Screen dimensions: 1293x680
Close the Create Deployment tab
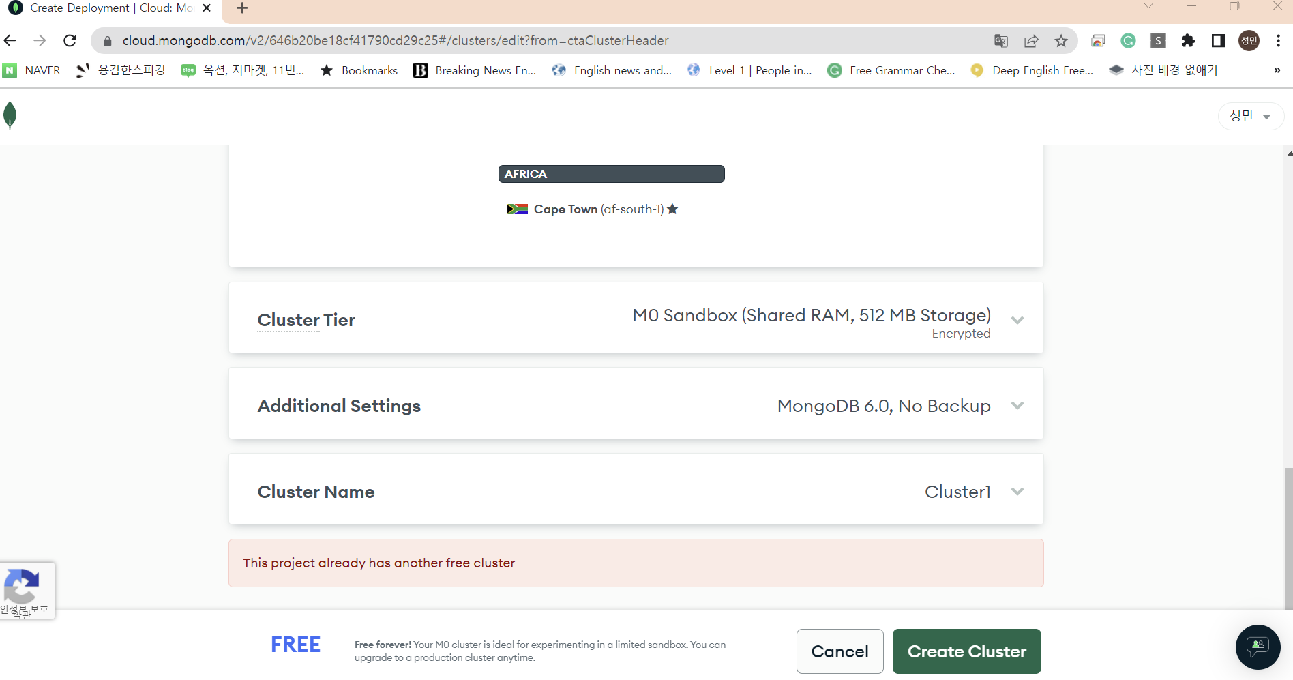[207, 8]
